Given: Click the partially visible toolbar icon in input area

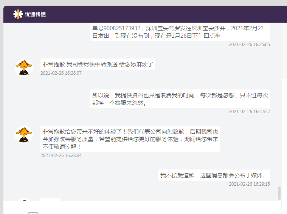Looking at the screenshot, I should [x=33, y=213].
